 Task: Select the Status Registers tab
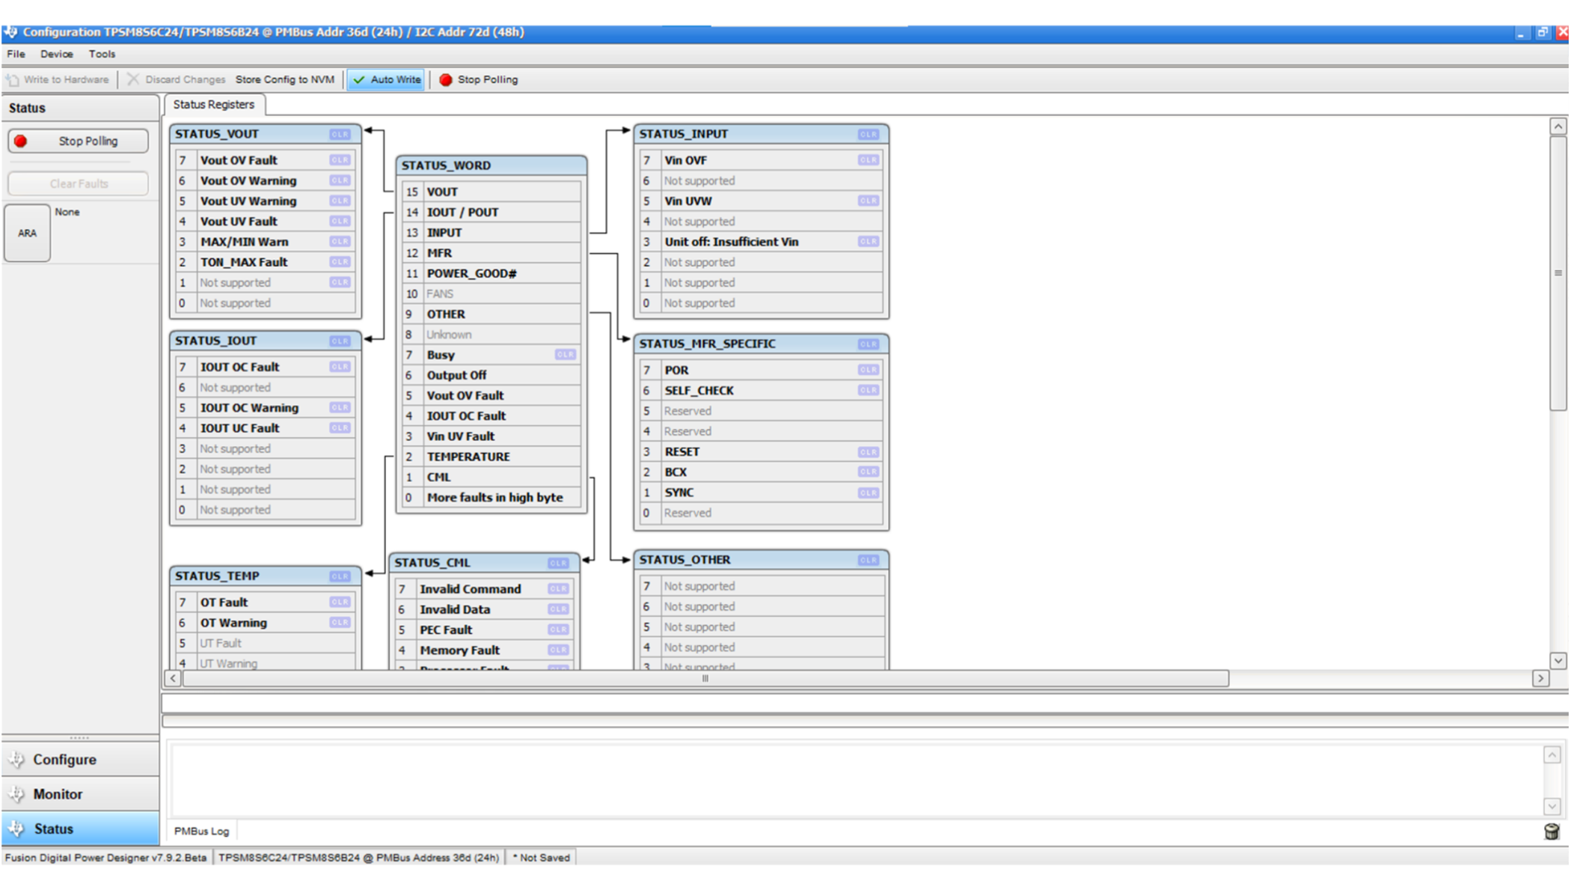click(213, 105)
